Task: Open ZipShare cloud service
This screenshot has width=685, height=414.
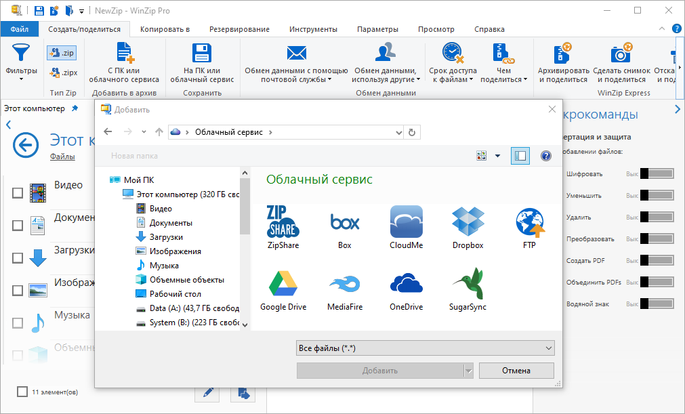Action: 283,227
